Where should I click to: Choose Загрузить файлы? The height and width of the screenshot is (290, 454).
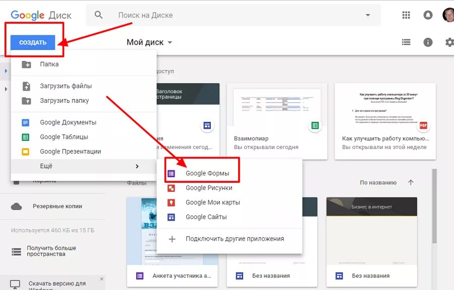84,86
